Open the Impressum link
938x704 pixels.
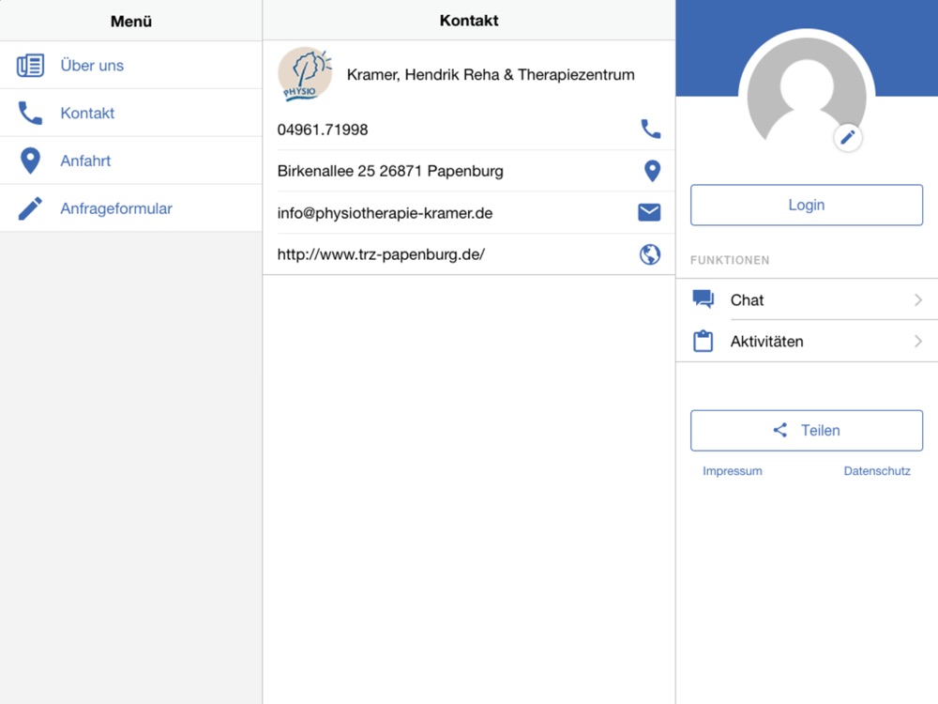[x=733, y=471]
